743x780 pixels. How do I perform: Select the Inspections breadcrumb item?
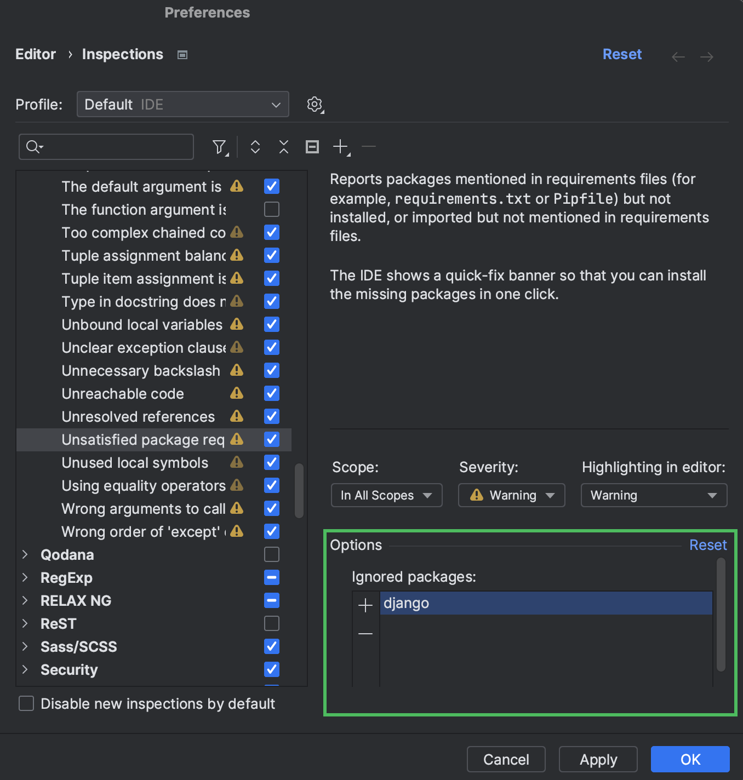tap(122, 54)
